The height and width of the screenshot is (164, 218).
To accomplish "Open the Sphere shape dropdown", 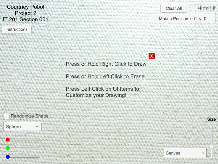I will [22, 126].
